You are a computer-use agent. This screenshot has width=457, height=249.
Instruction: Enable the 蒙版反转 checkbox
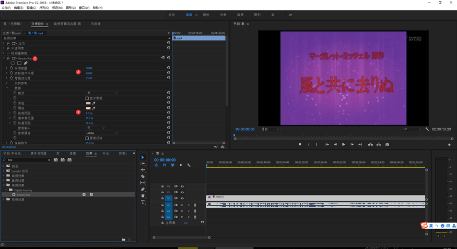(x=87, y=138)
